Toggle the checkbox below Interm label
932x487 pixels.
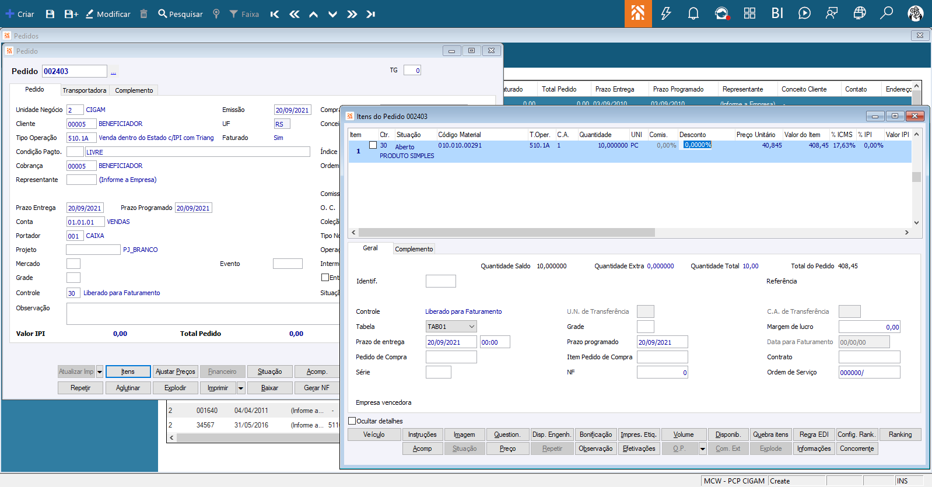click(x=325, y=278)
